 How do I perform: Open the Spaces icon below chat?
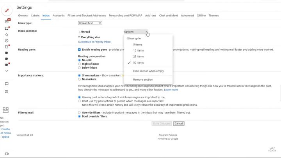point(7,91)
